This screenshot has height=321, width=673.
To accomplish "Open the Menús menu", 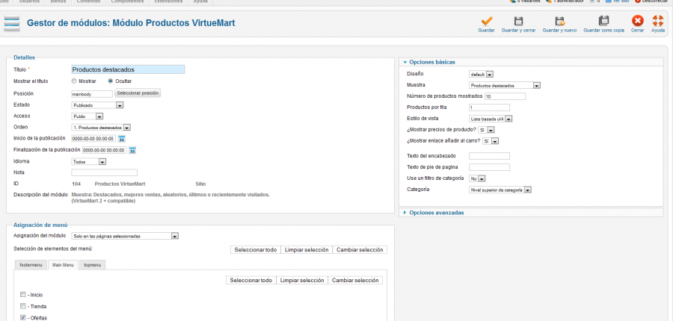I will [x=58, y=2].
